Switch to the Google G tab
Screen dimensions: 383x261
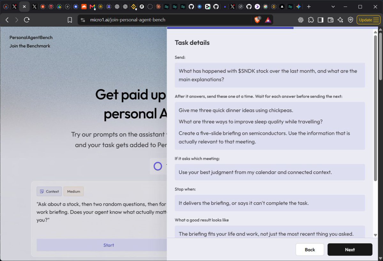tap(265, 7)
